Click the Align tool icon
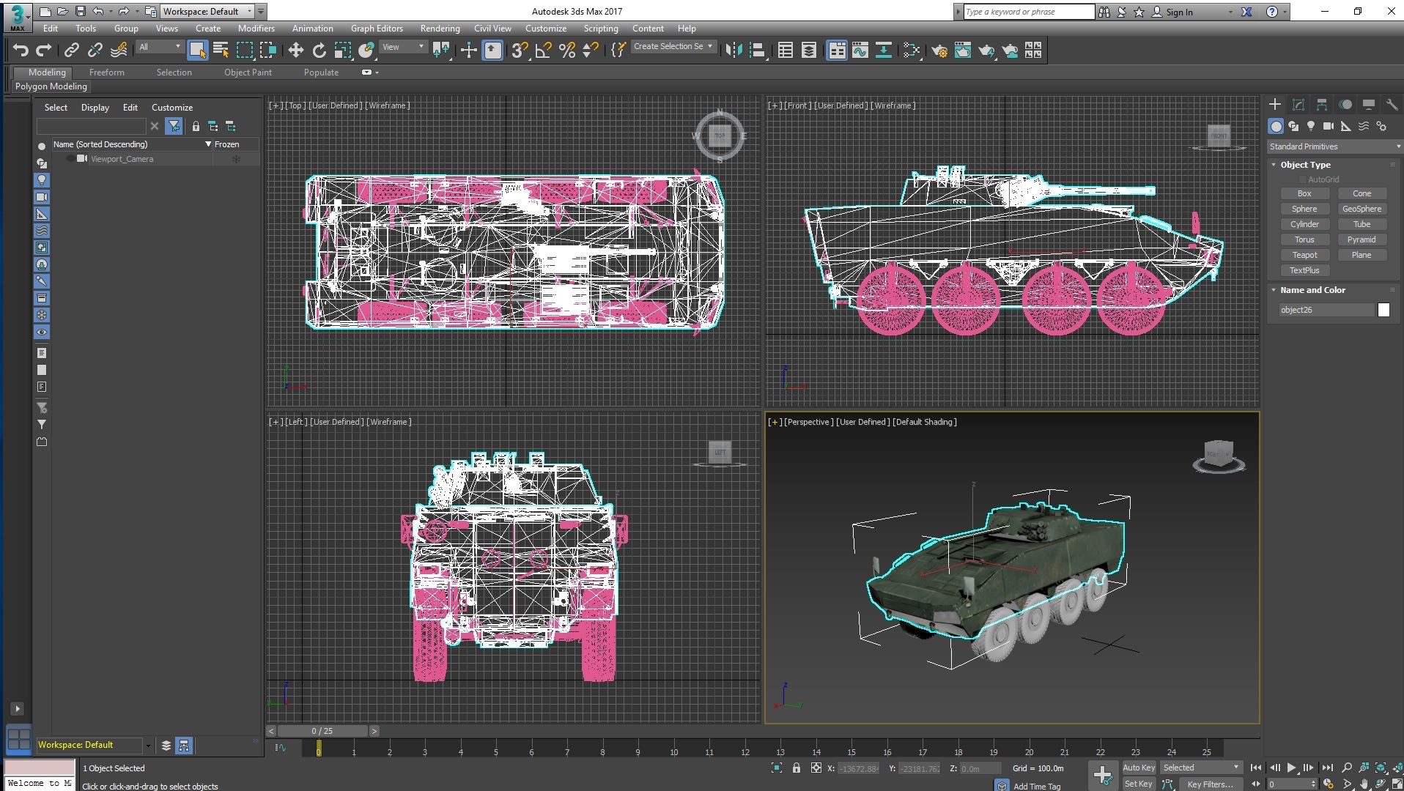This screenshot has width=1404, height=791. [758, 50]
